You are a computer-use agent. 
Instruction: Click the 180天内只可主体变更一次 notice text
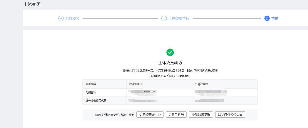pyautogui.click(x=170, y=71)
